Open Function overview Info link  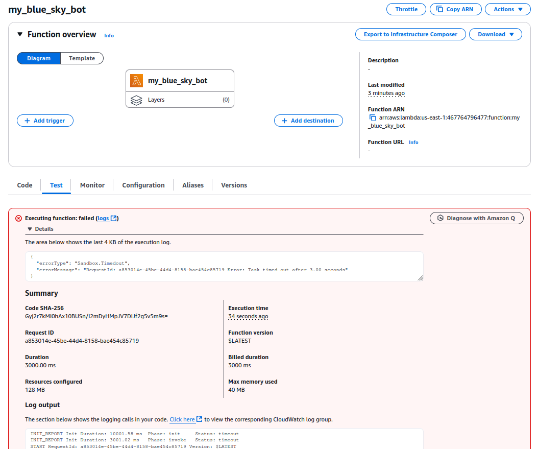pyautogui.click(x=109, y=36)
